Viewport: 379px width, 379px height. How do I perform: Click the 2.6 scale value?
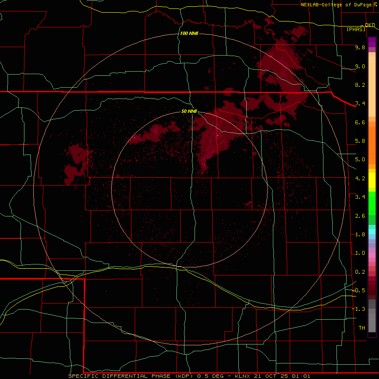360,216
